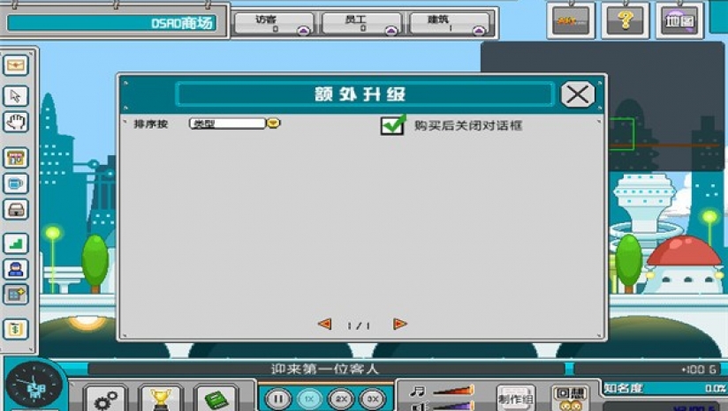Click the music note icon
This screenshot has width=728, height=411.
(417, 392)
